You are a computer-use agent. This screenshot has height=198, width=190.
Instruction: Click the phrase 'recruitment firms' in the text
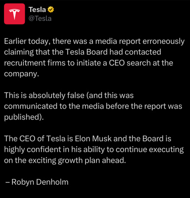[35, 63]
